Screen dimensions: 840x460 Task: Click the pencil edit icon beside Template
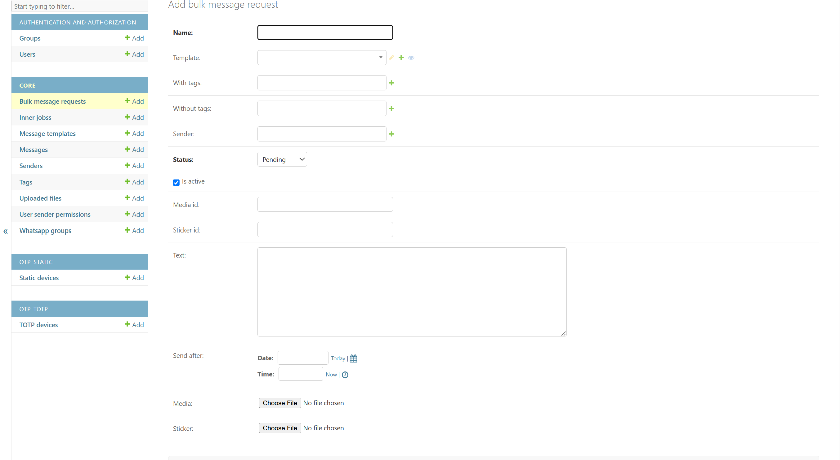[x=391, y=58]
